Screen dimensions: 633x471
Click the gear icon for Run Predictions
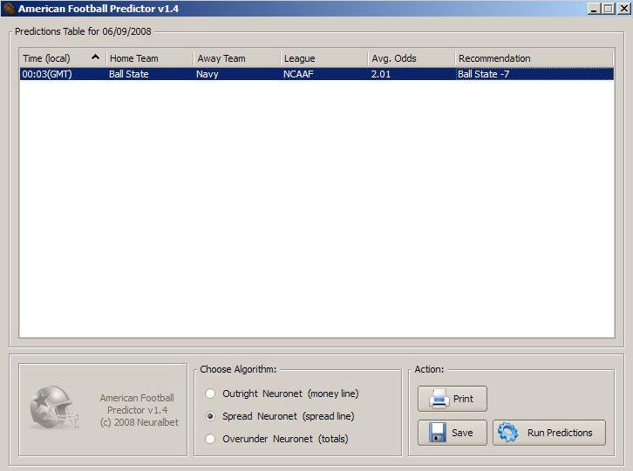508,433
